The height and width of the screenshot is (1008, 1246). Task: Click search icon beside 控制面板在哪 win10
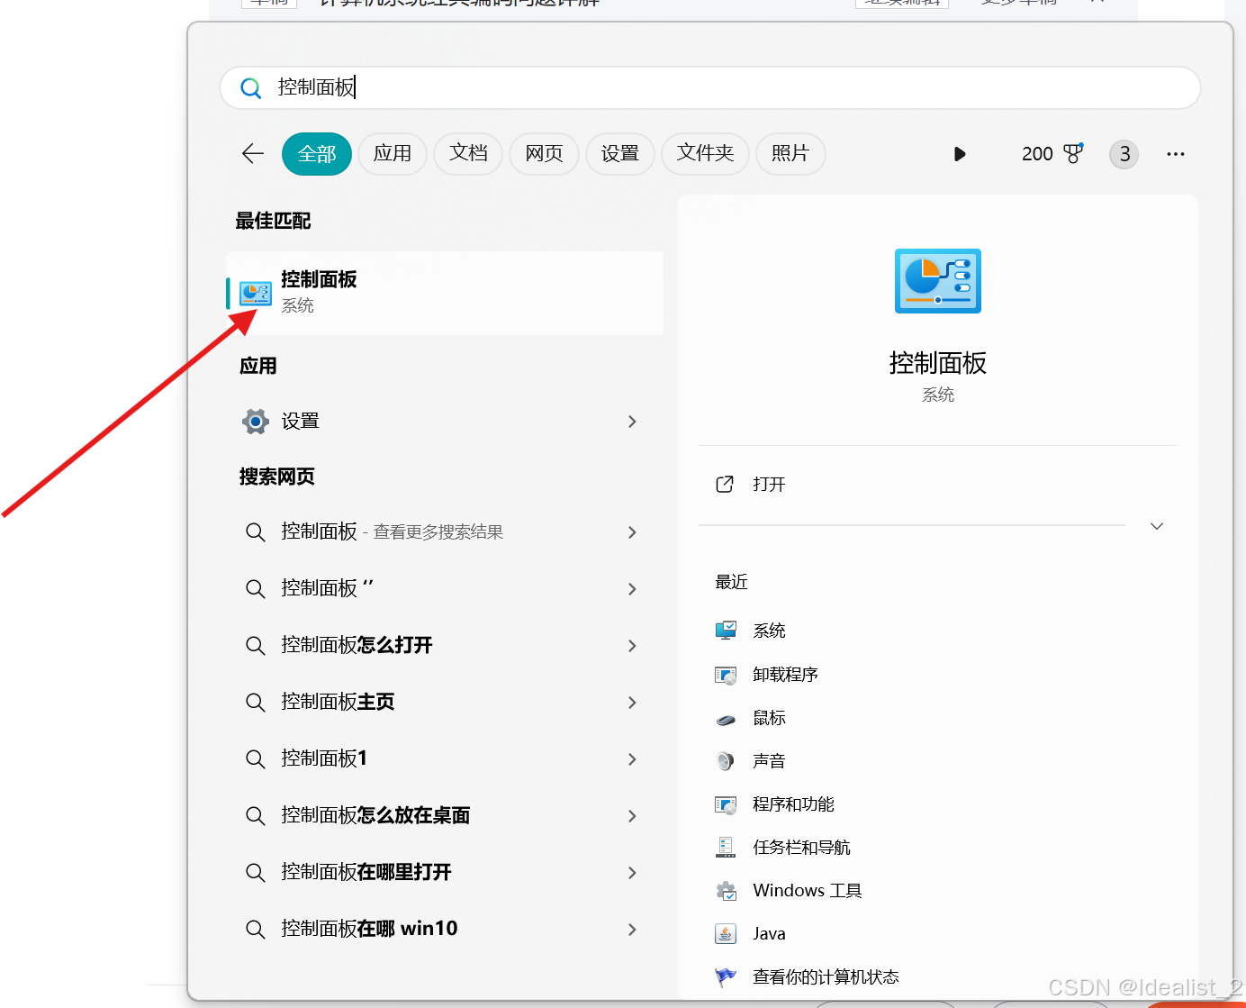pos(256,930)
